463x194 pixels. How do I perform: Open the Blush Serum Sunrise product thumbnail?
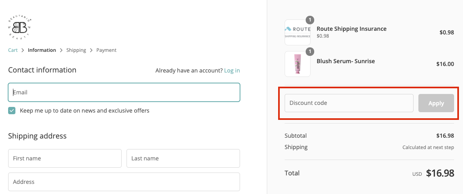[298, 64]
